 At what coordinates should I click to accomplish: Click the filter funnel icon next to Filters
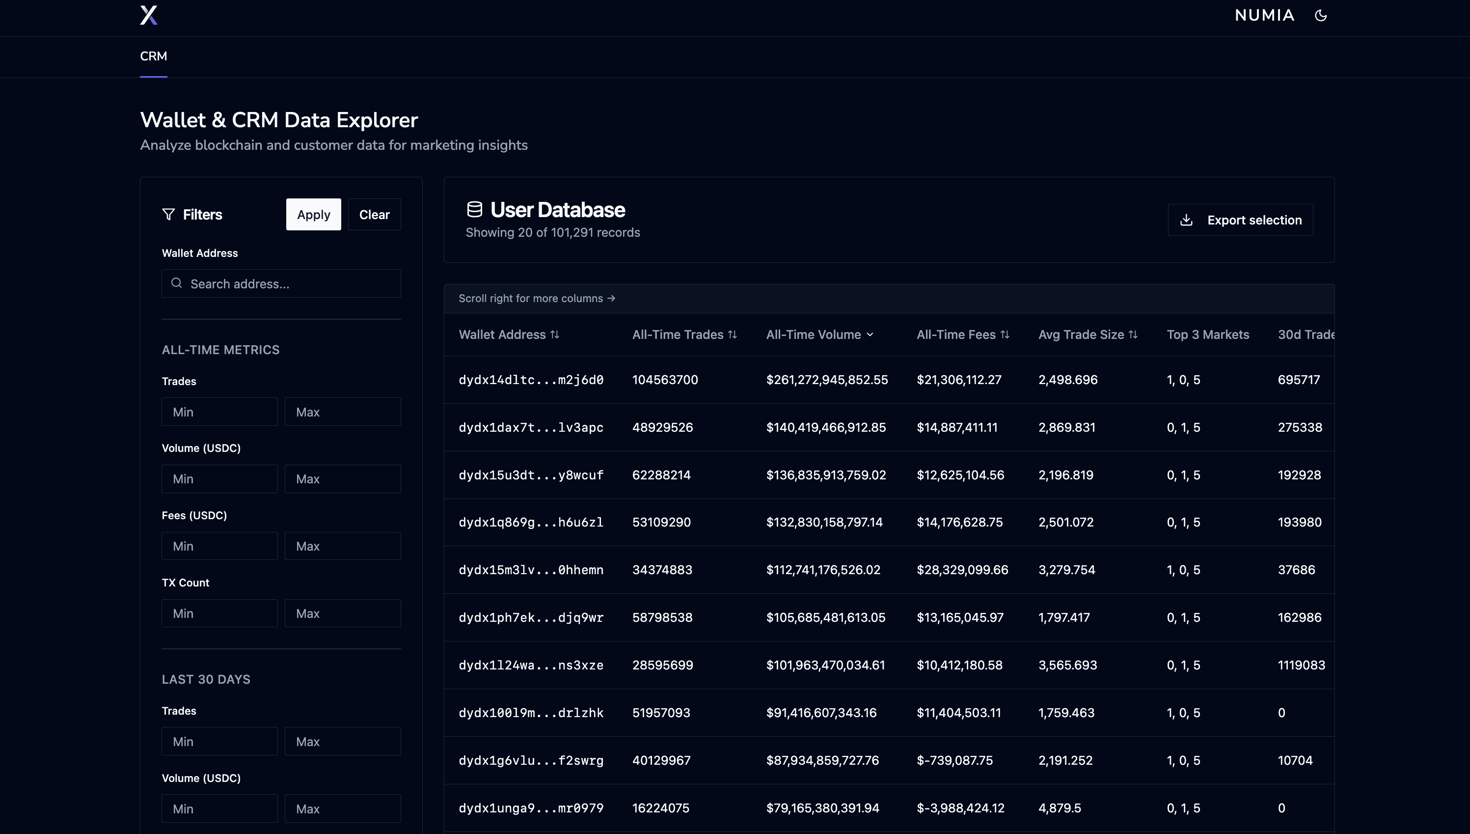pos(168,214)
